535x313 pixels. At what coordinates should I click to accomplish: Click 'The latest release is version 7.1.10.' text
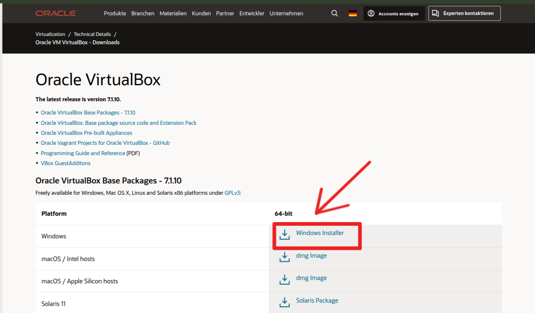coord(78,99)
